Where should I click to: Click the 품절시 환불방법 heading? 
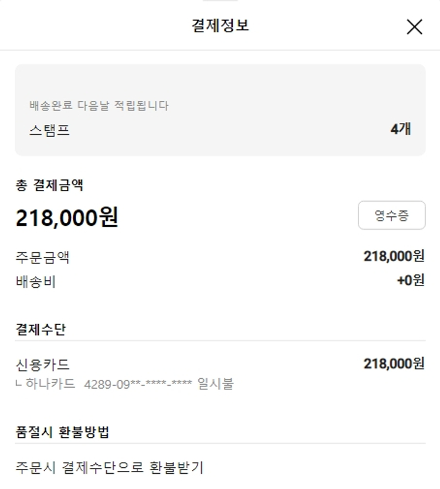[x=62, y=433]
